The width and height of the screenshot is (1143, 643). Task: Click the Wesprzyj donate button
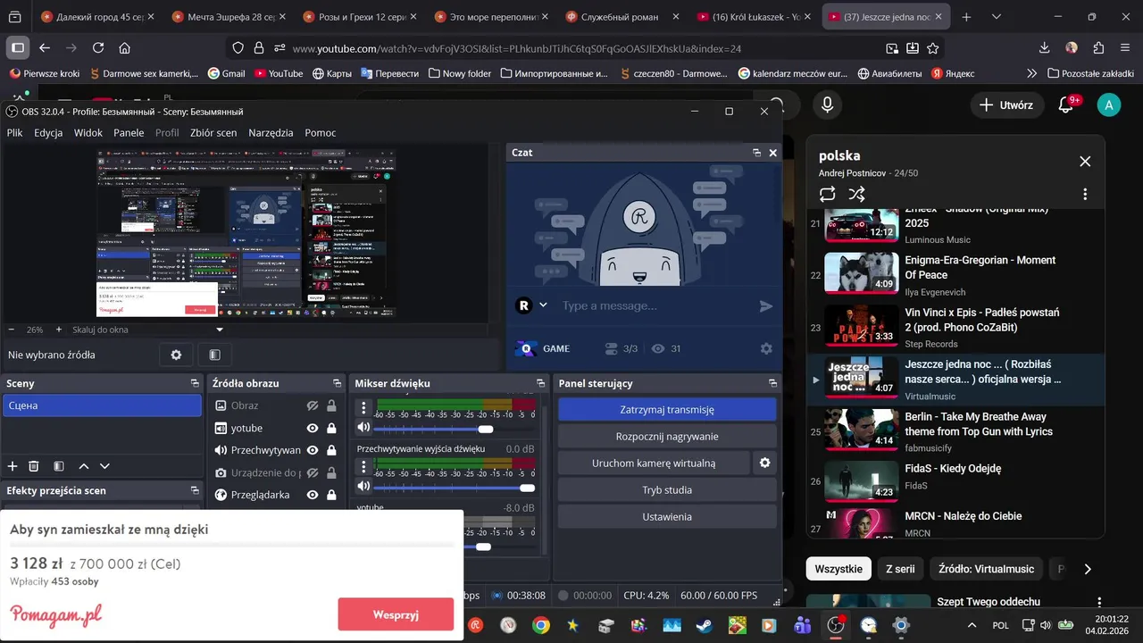click(x=396, y=614)
